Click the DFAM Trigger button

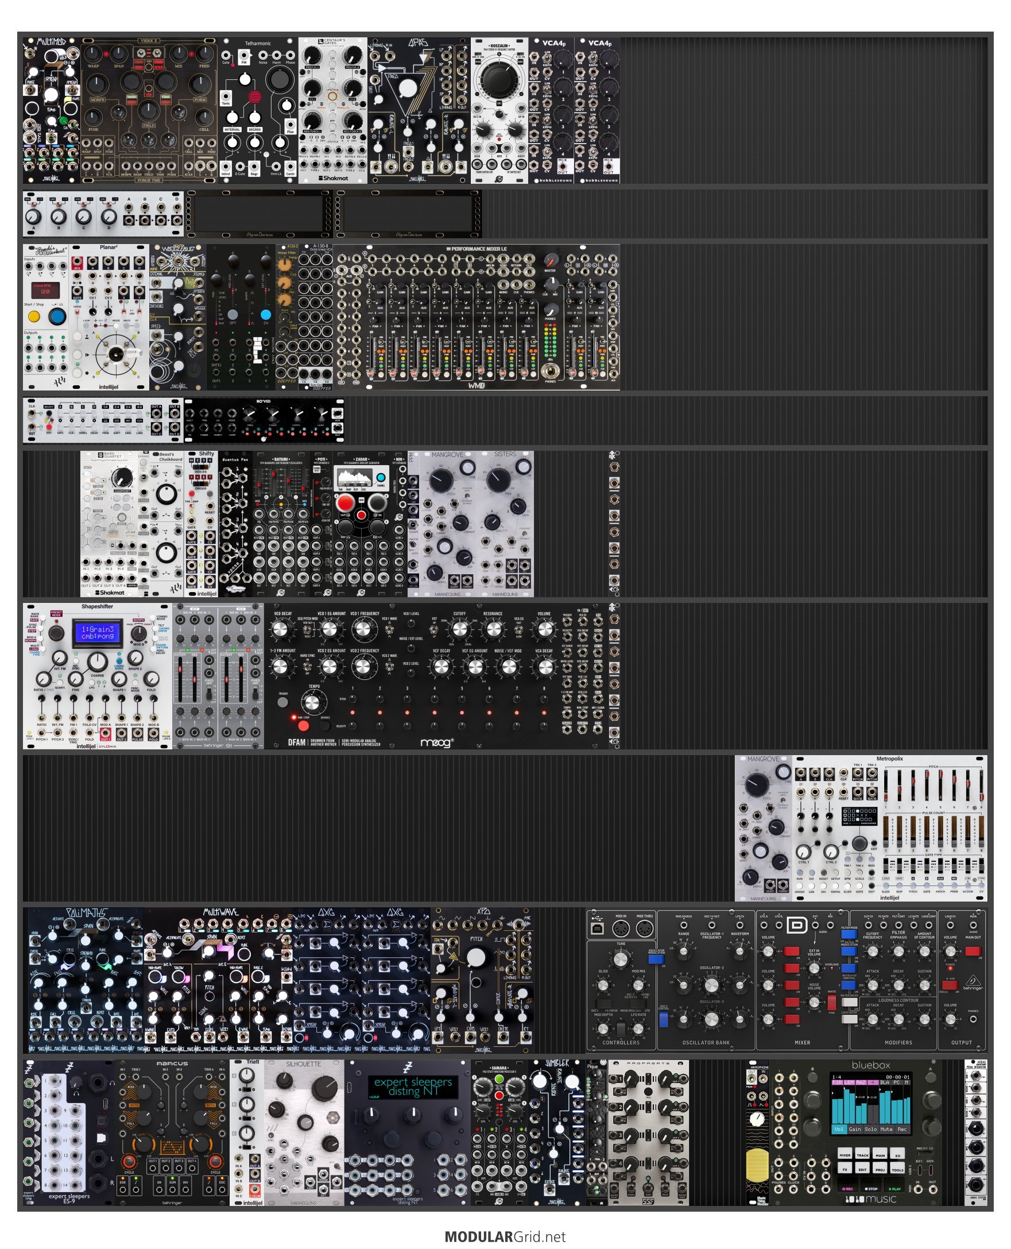click(x=283, y=702)
